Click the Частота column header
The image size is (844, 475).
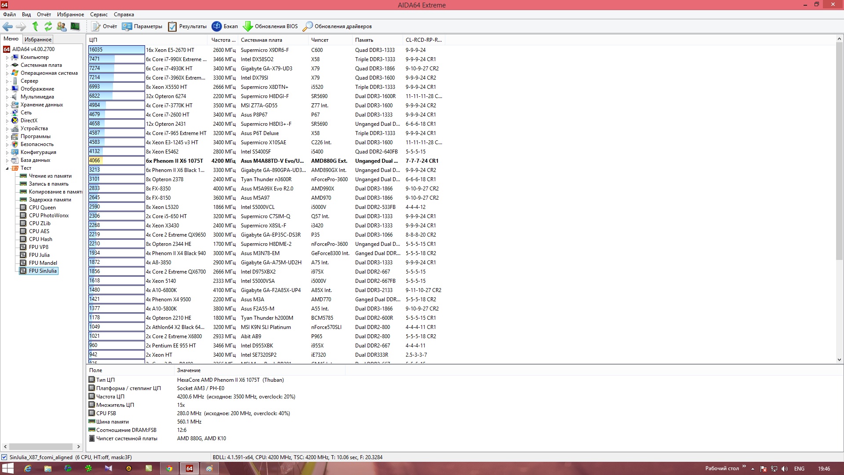point(223,40)
